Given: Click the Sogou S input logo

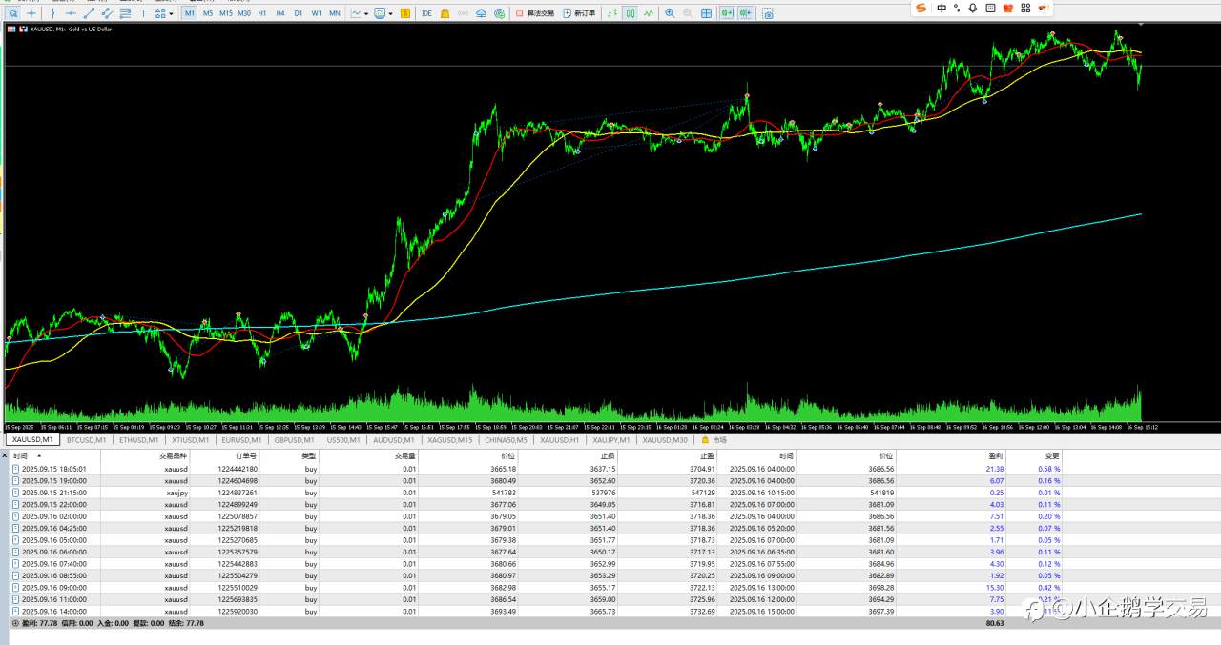Looking at the screenshot, I should [x=921, y=8].
